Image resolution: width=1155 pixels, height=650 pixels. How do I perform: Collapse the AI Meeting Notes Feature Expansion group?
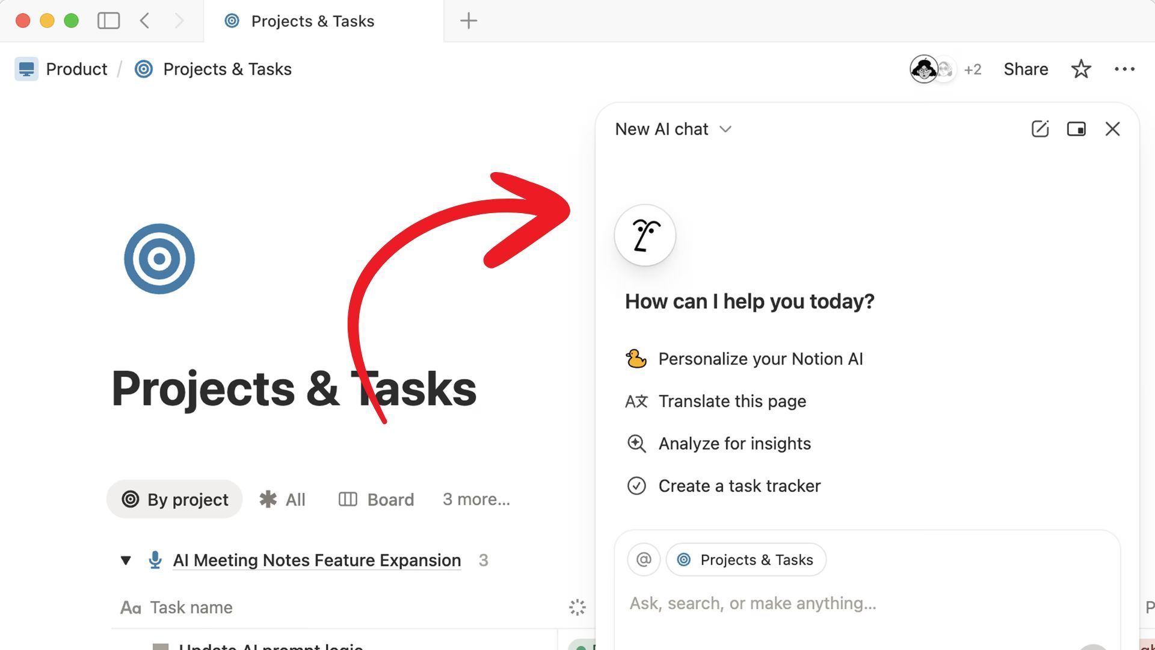point(126,560)
